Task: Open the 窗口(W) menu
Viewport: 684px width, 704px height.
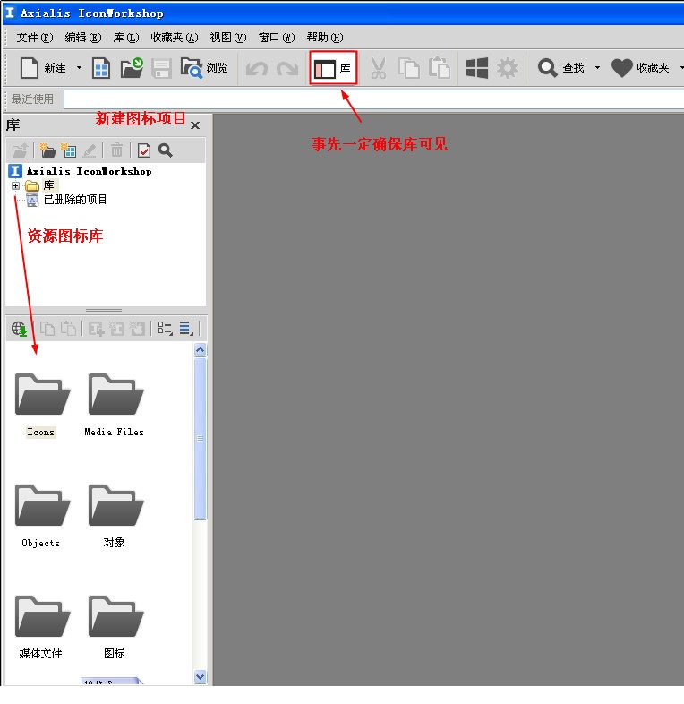Action: click(x=277, y=38)
